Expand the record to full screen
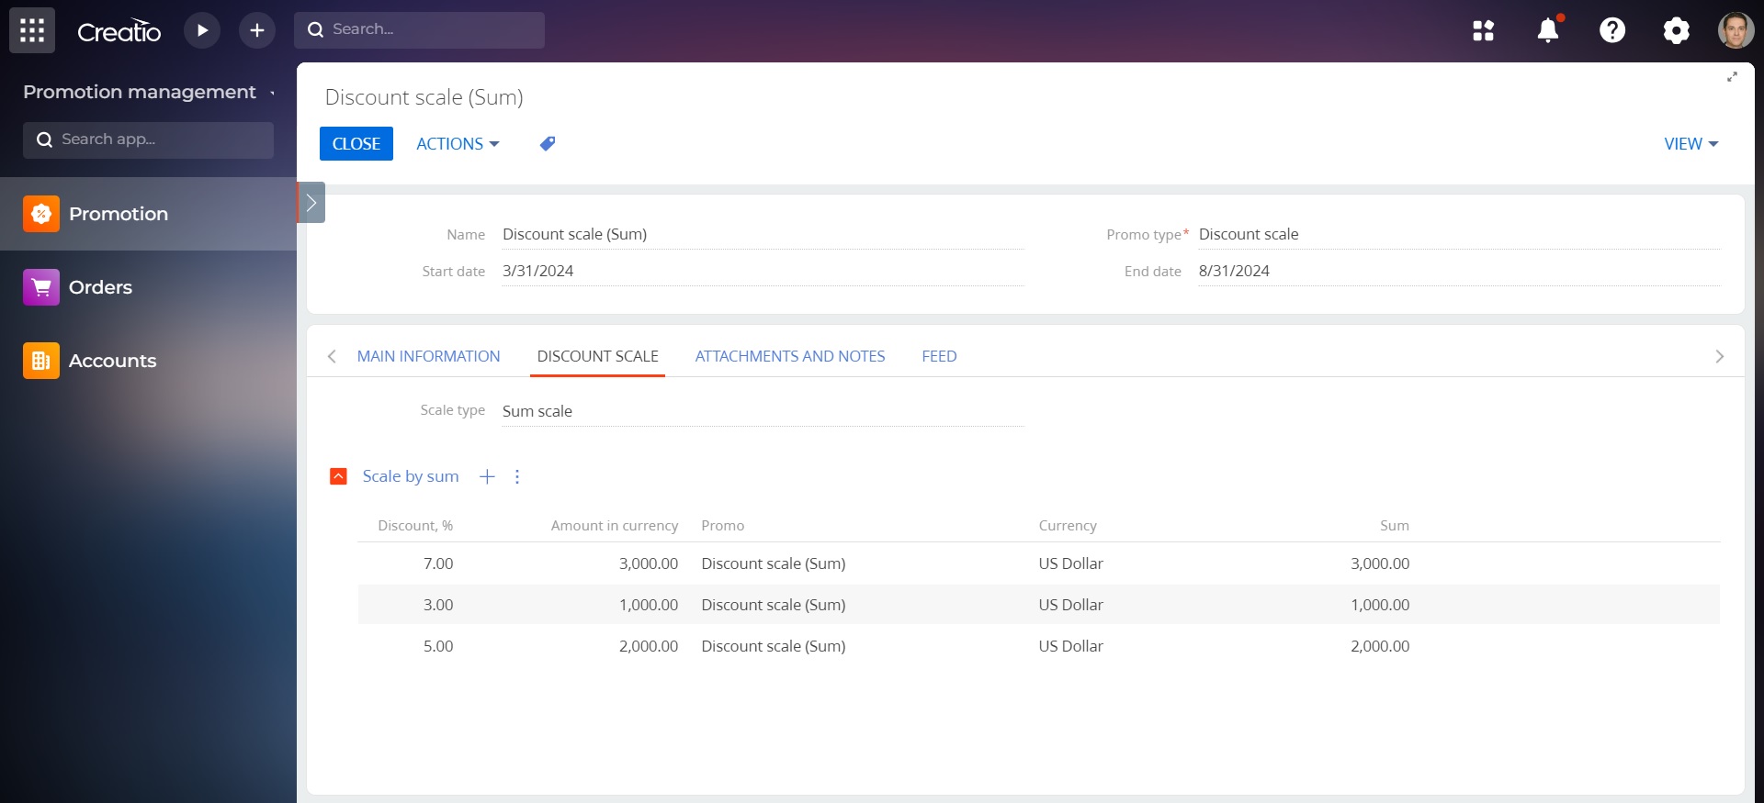Viewport: 1764px width, 803px height. (x=1732, y=77)
